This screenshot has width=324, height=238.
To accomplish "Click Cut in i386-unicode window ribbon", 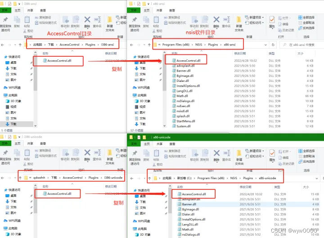I will coord(28,164).
